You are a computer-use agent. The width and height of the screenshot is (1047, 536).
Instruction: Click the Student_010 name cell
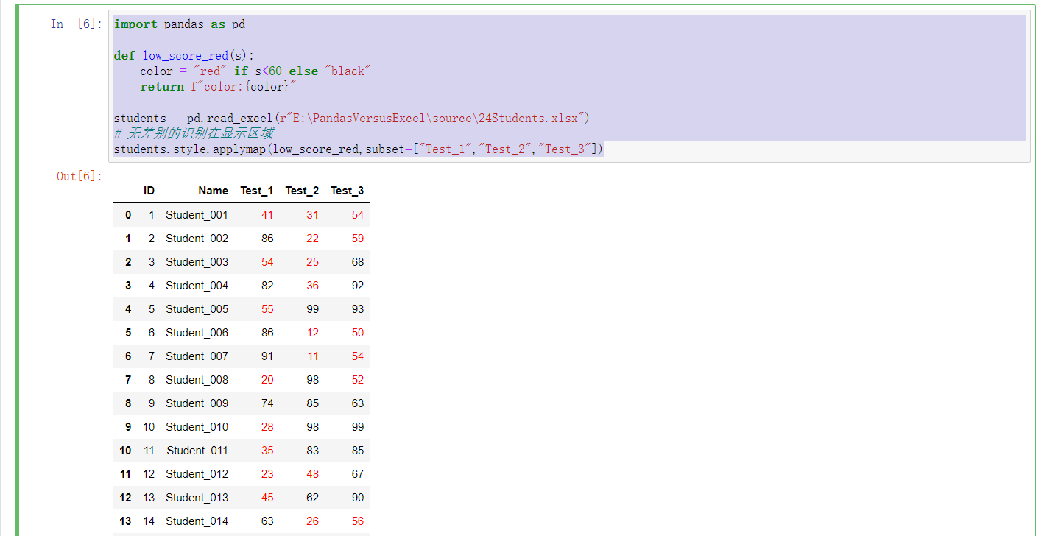tap(197, 427)
